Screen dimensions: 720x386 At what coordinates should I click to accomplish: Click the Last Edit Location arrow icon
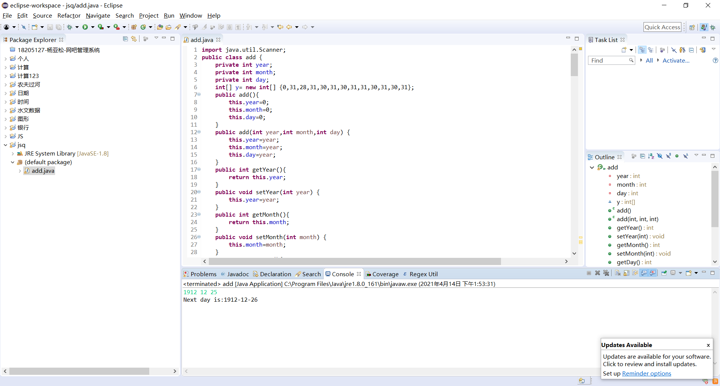[280, 27]
